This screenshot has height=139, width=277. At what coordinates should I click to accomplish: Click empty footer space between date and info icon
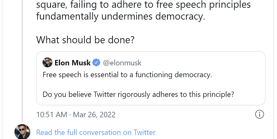coord(185,115)
